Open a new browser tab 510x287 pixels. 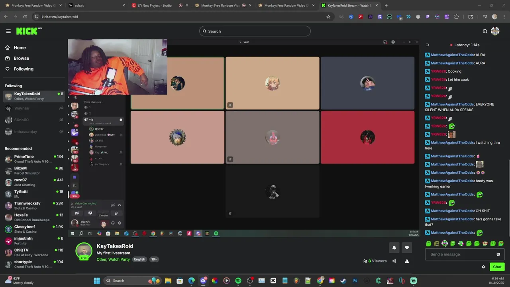pyautogui.click(x=386, y=6)
